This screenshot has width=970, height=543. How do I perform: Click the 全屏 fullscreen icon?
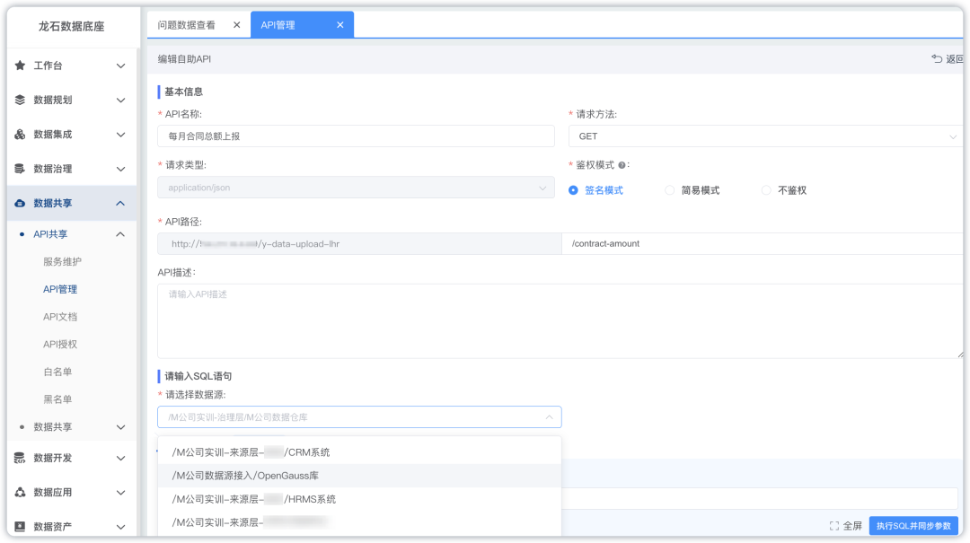click(x=833, y=526)
